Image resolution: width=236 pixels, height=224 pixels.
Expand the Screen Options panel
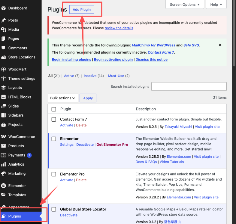(185, 5)
